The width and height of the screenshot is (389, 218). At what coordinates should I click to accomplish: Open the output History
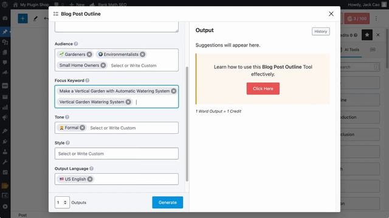[320, 31]
